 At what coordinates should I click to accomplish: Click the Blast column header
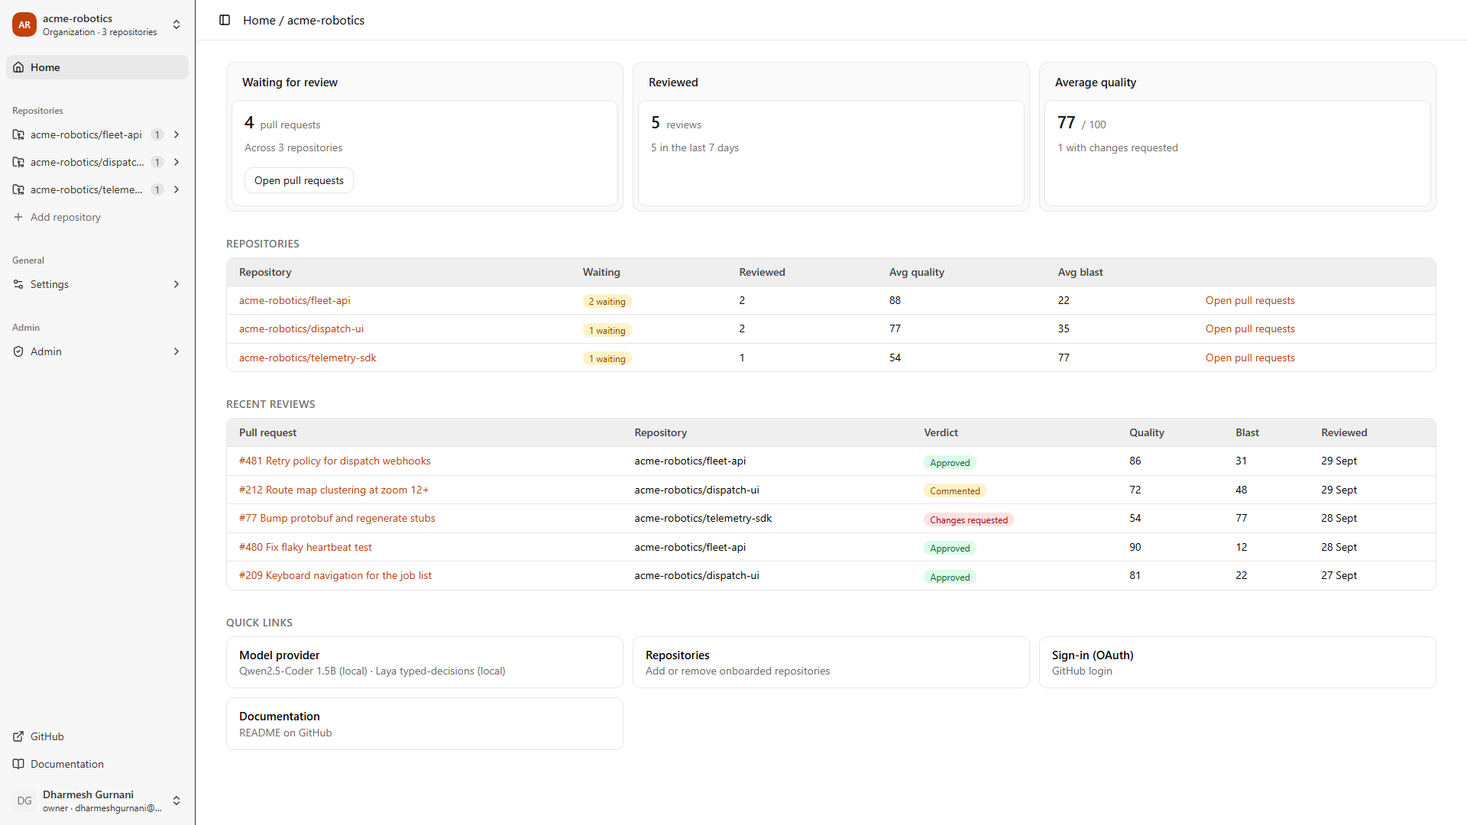[x=1247, y=432]
